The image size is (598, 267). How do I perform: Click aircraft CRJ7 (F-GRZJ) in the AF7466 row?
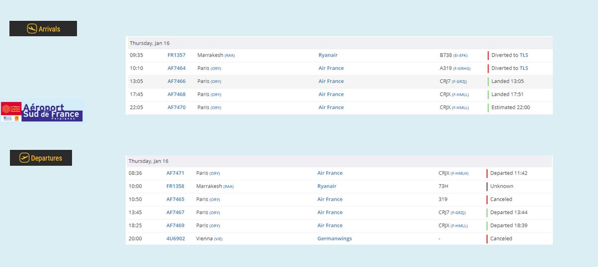[453, 81]
